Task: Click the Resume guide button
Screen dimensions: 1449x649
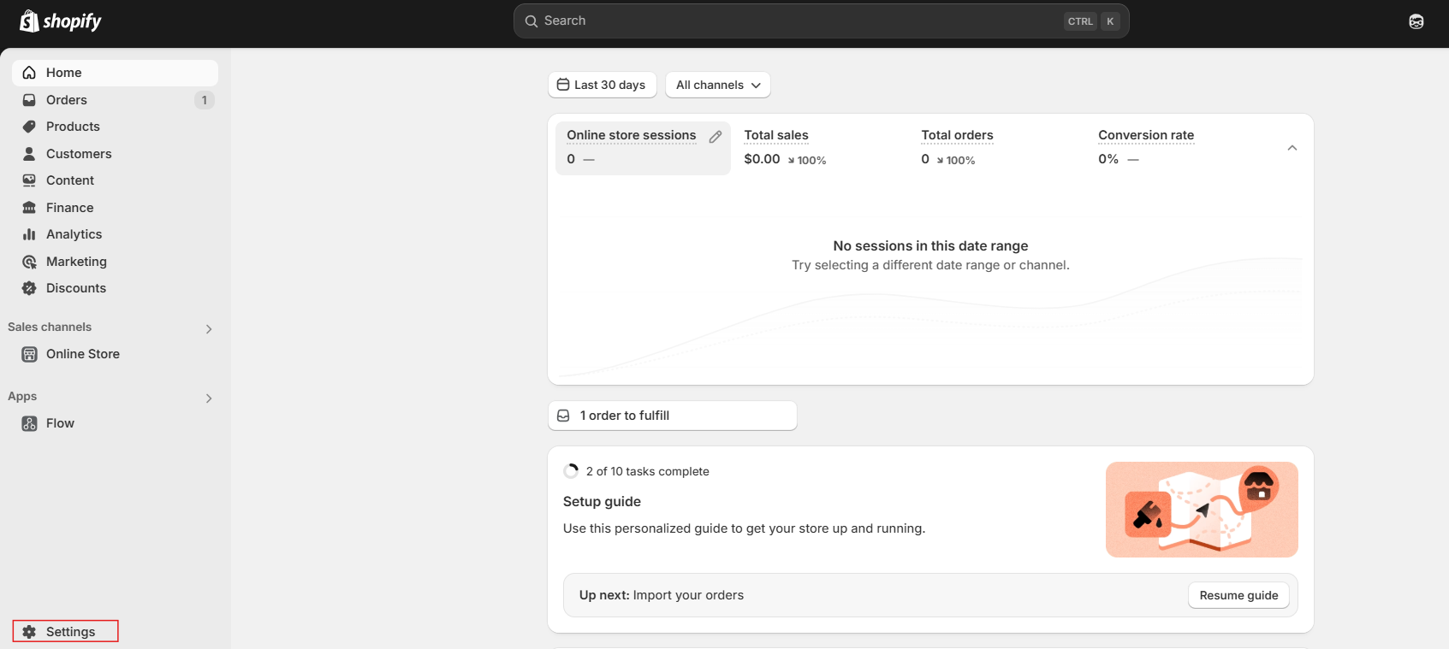Action: pyautogui.click(x=1238, y=595)
